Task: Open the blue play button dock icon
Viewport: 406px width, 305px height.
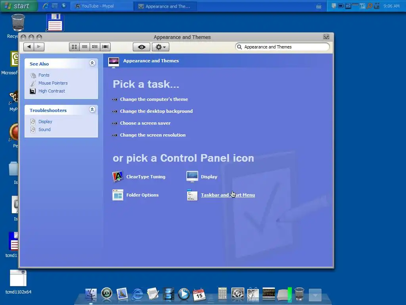Action: 184,294
